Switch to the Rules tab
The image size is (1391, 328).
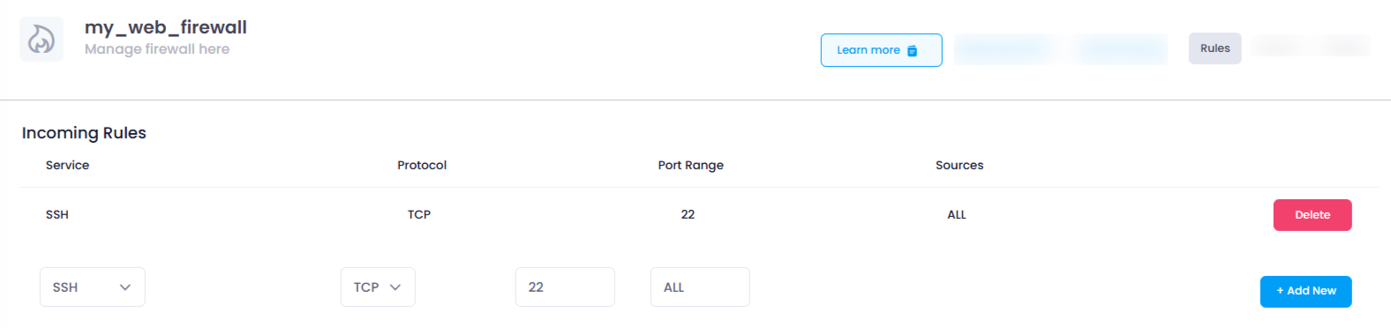(1214, 48)
